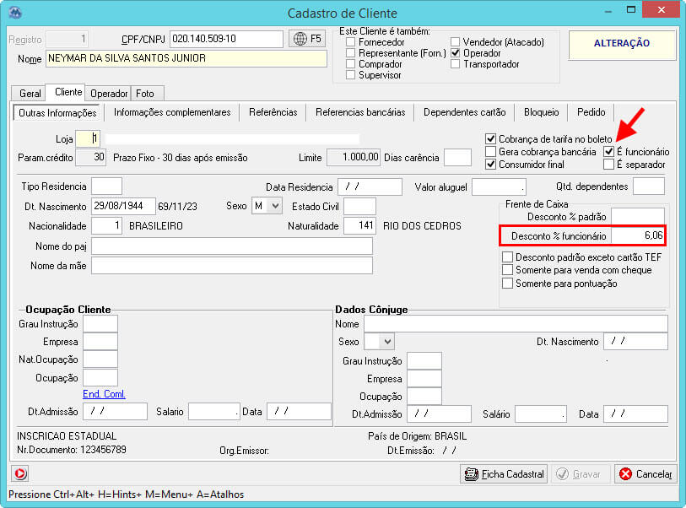Screen dimensions: 686x508
Task: Click the Nacionalidade code field
Action: pyautogui.click(x=107, y=226)
